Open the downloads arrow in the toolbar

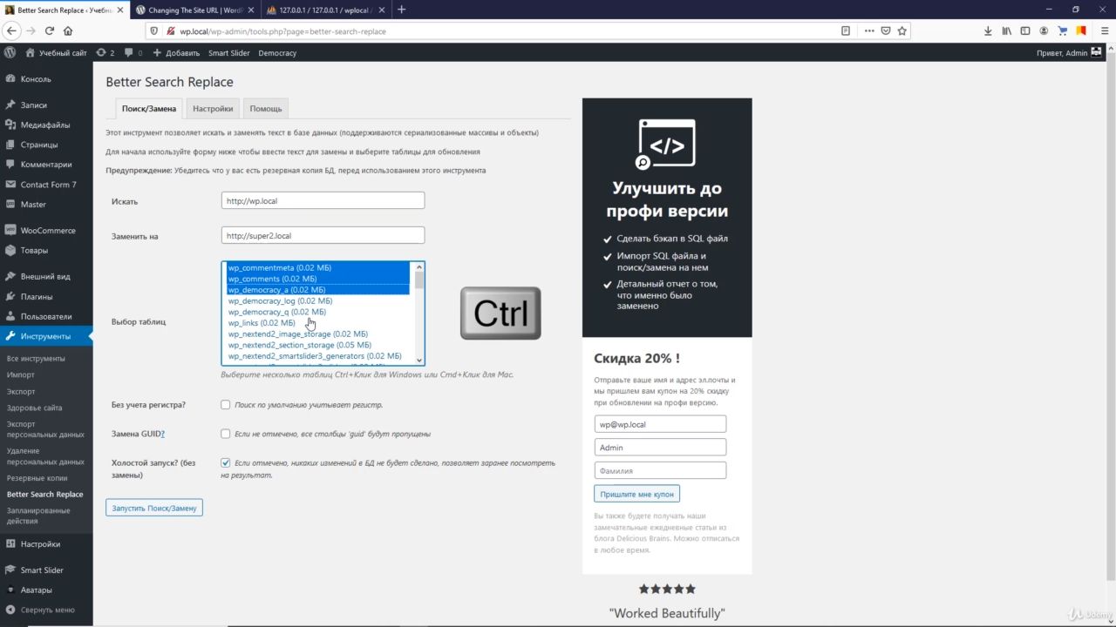pos(988,30)
